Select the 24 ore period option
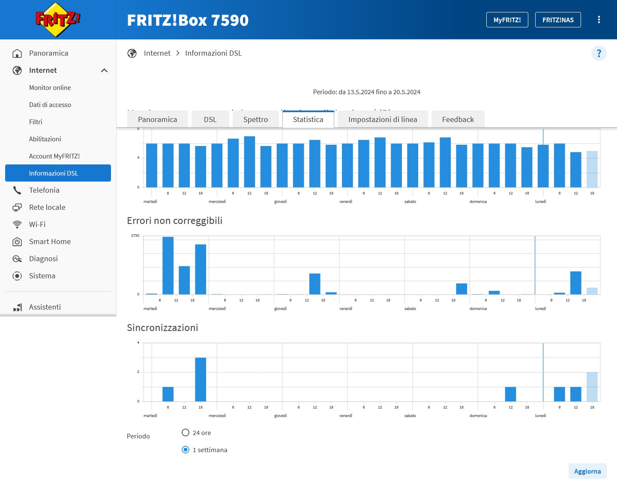The image size is (617, 489). point(186,433)
